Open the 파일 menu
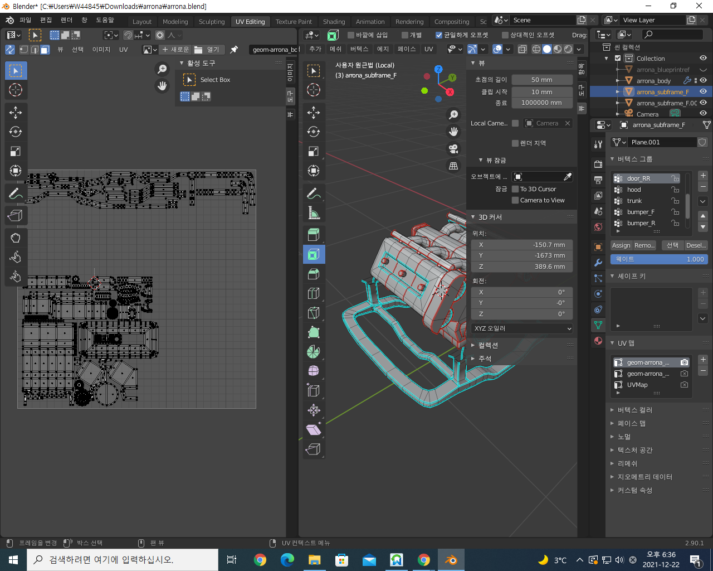 26,20
